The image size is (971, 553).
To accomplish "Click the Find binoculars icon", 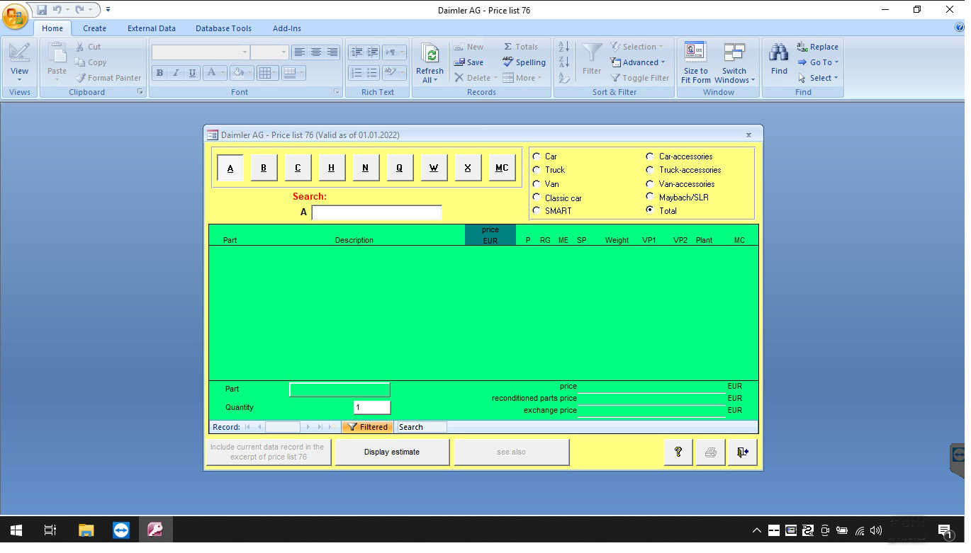I will (779, 58).
